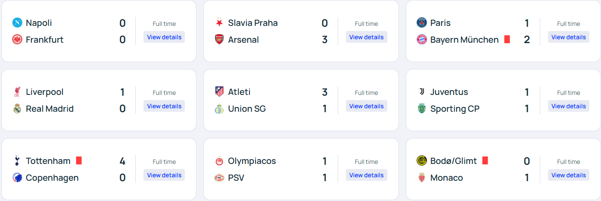View details of Liverpool vs Real Madrid
The width and height of the screenshot is (601, 201).
tap(164, 106)
